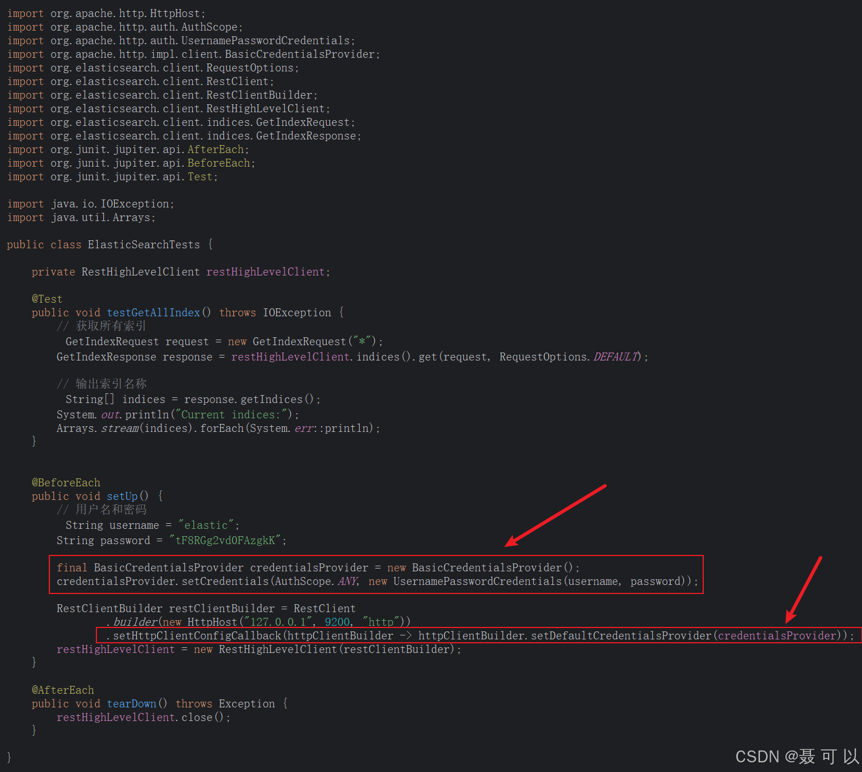Click the 'RestClientBuilder' import line
Screen dimensions: 862x772
[163, 95]
